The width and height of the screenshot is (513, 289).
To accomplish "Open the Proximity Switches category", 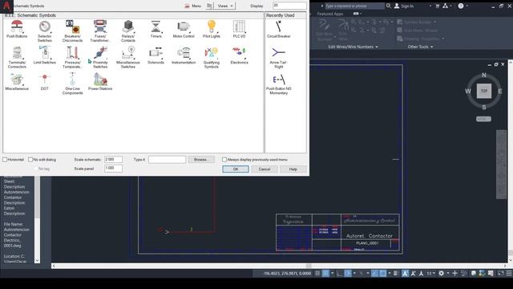I will (x=100, y=57).
